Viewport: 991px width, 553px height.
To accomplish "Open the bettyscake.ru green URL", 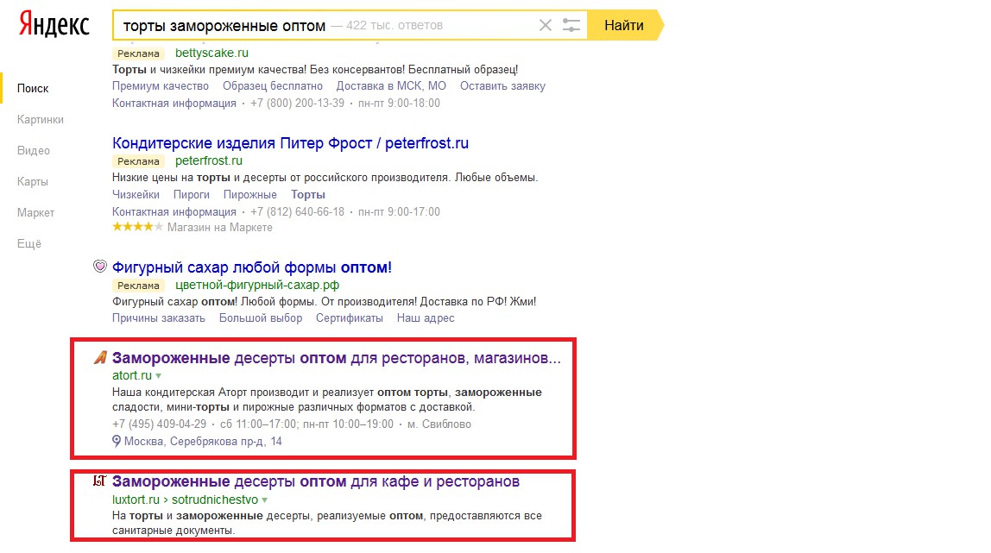I will [x=211, y=53].
